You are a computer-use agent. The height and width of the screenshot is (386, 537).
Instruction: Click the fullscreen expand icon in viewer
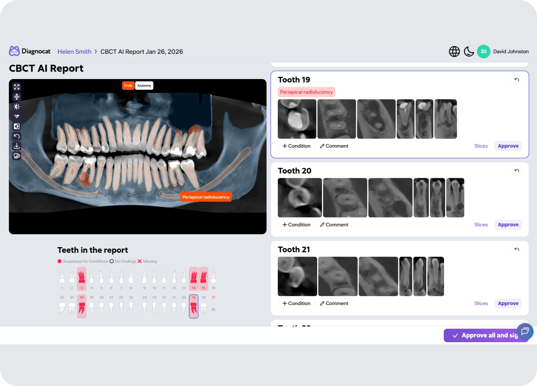pyautogui.click(x=17, y=87)
